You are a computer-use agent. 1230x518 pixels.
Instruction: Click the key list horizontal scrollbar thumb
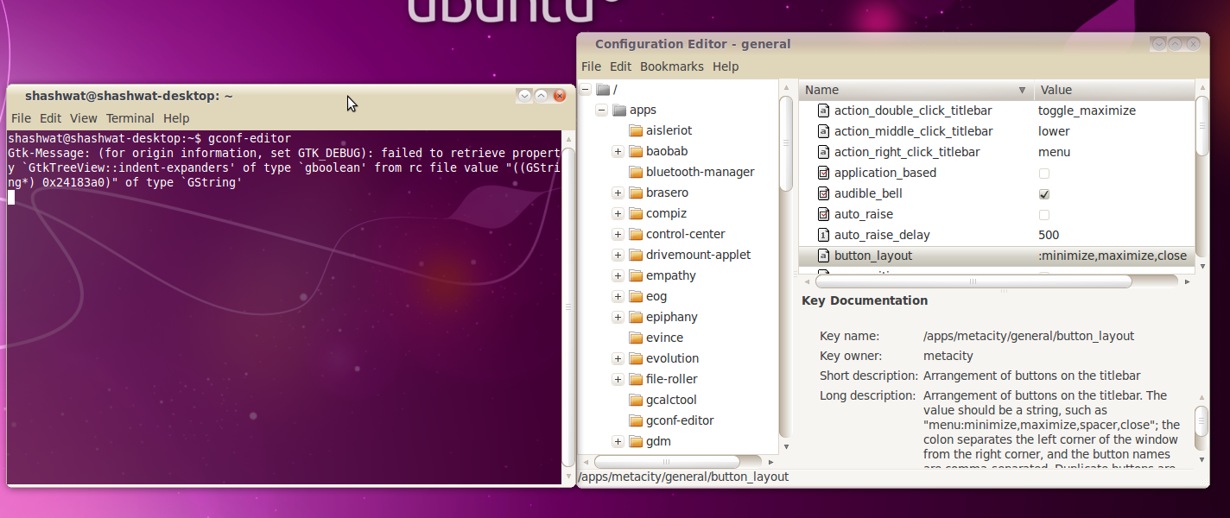(973, 281)
